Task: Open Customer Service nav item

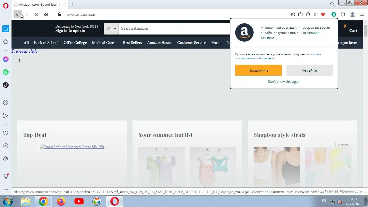Action: click(191, 43)
